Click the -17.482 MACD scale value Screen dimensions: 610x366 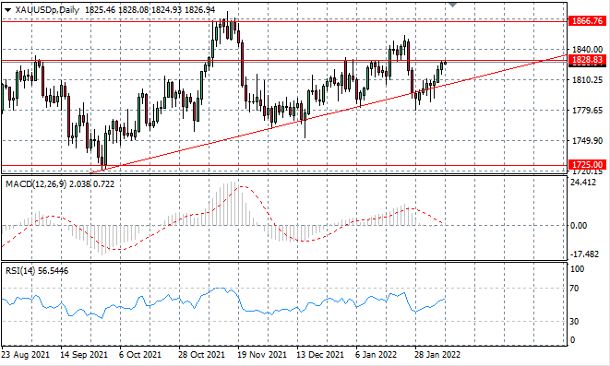[x=584, y=254]
